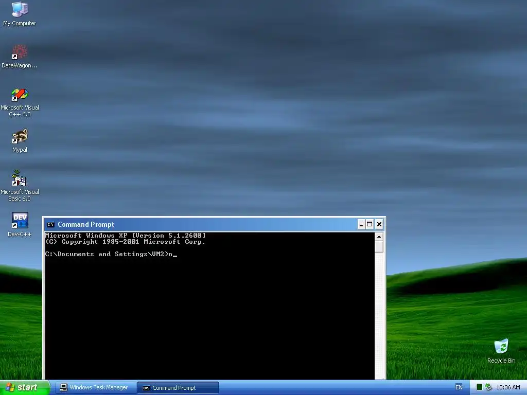
Task: Maximize the Command Prompt window
Action: [370, 224]
